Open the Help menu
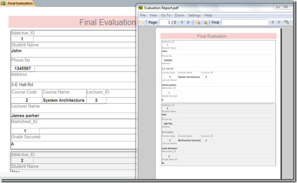The height and width of the screenshot is (183, 297). [x=208, y=15]
